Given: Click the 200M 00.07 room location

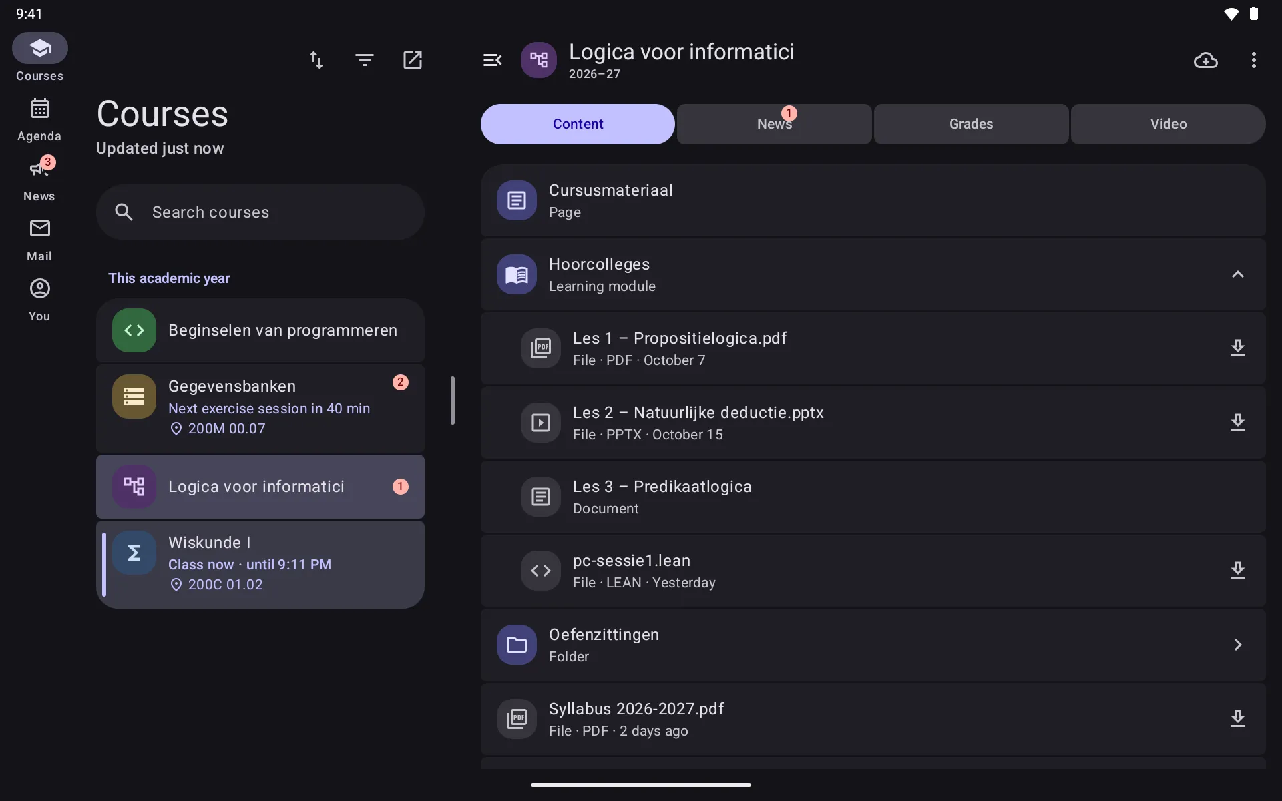Looking at the screenshot, I should pos(218,429).
